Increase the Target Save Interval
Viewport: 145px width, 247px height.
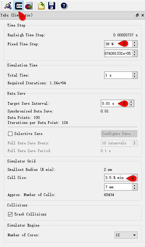point(131,102)
